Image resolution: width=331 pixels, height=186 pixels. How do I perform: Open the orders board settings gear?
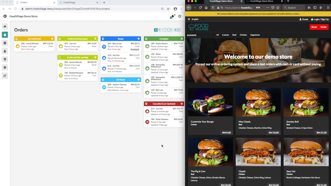tap(176, 30)
